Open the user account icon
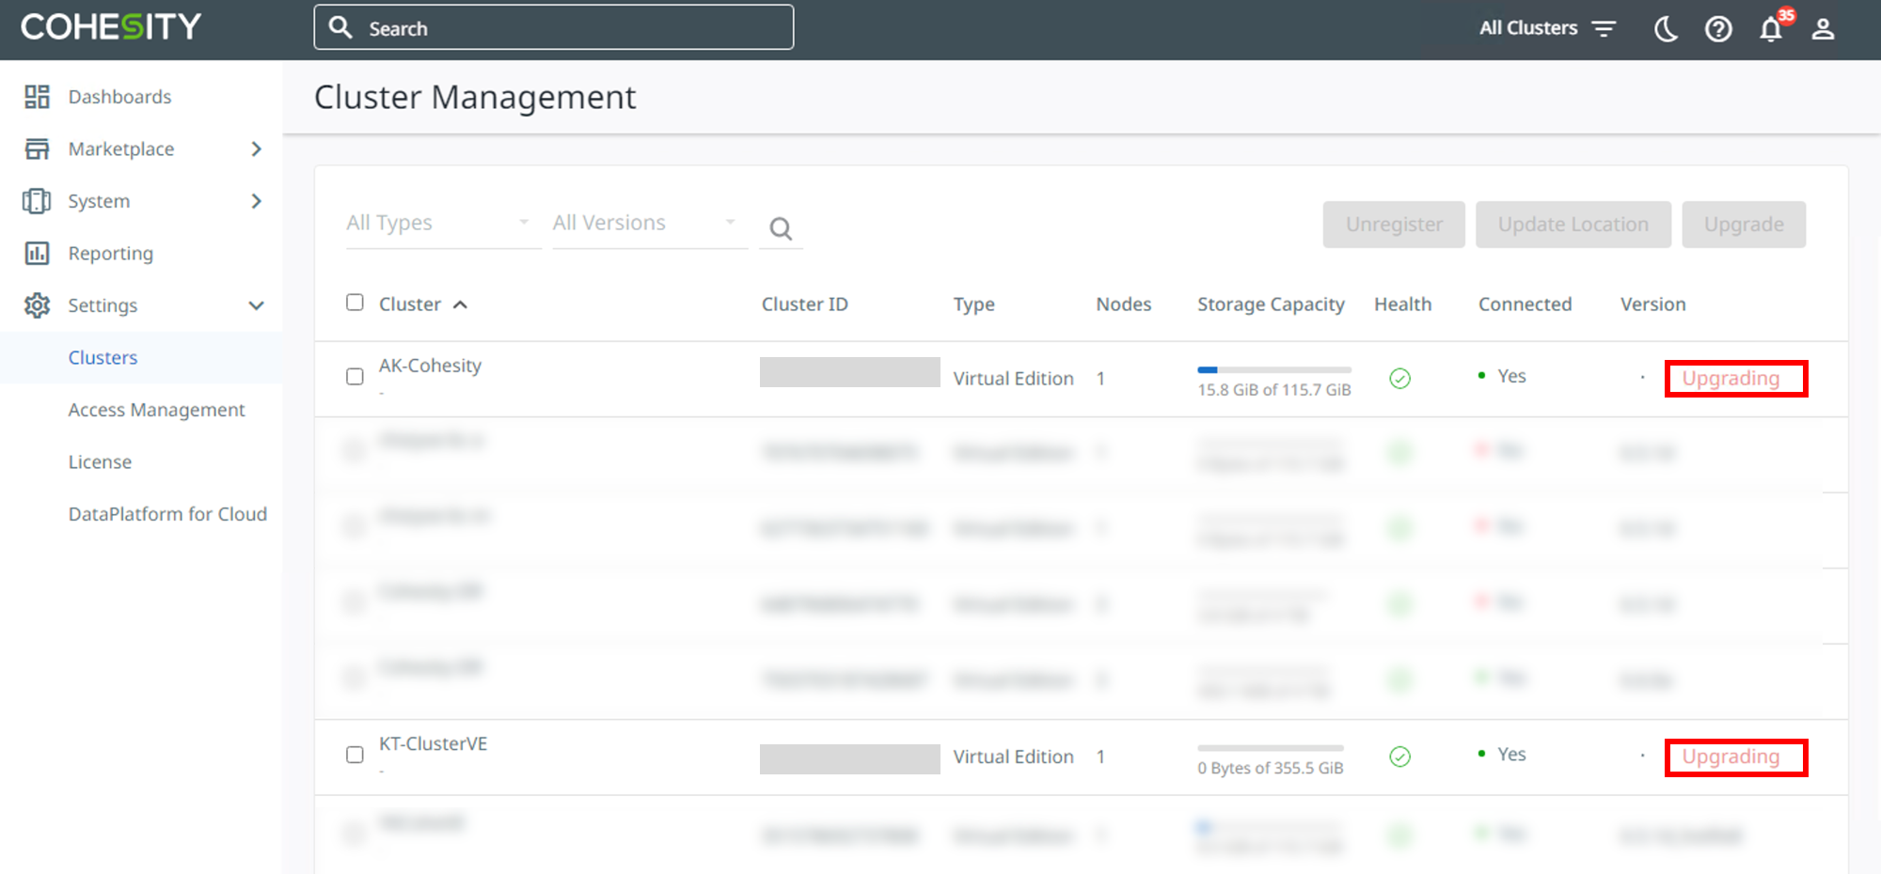 click(1823, 29)
